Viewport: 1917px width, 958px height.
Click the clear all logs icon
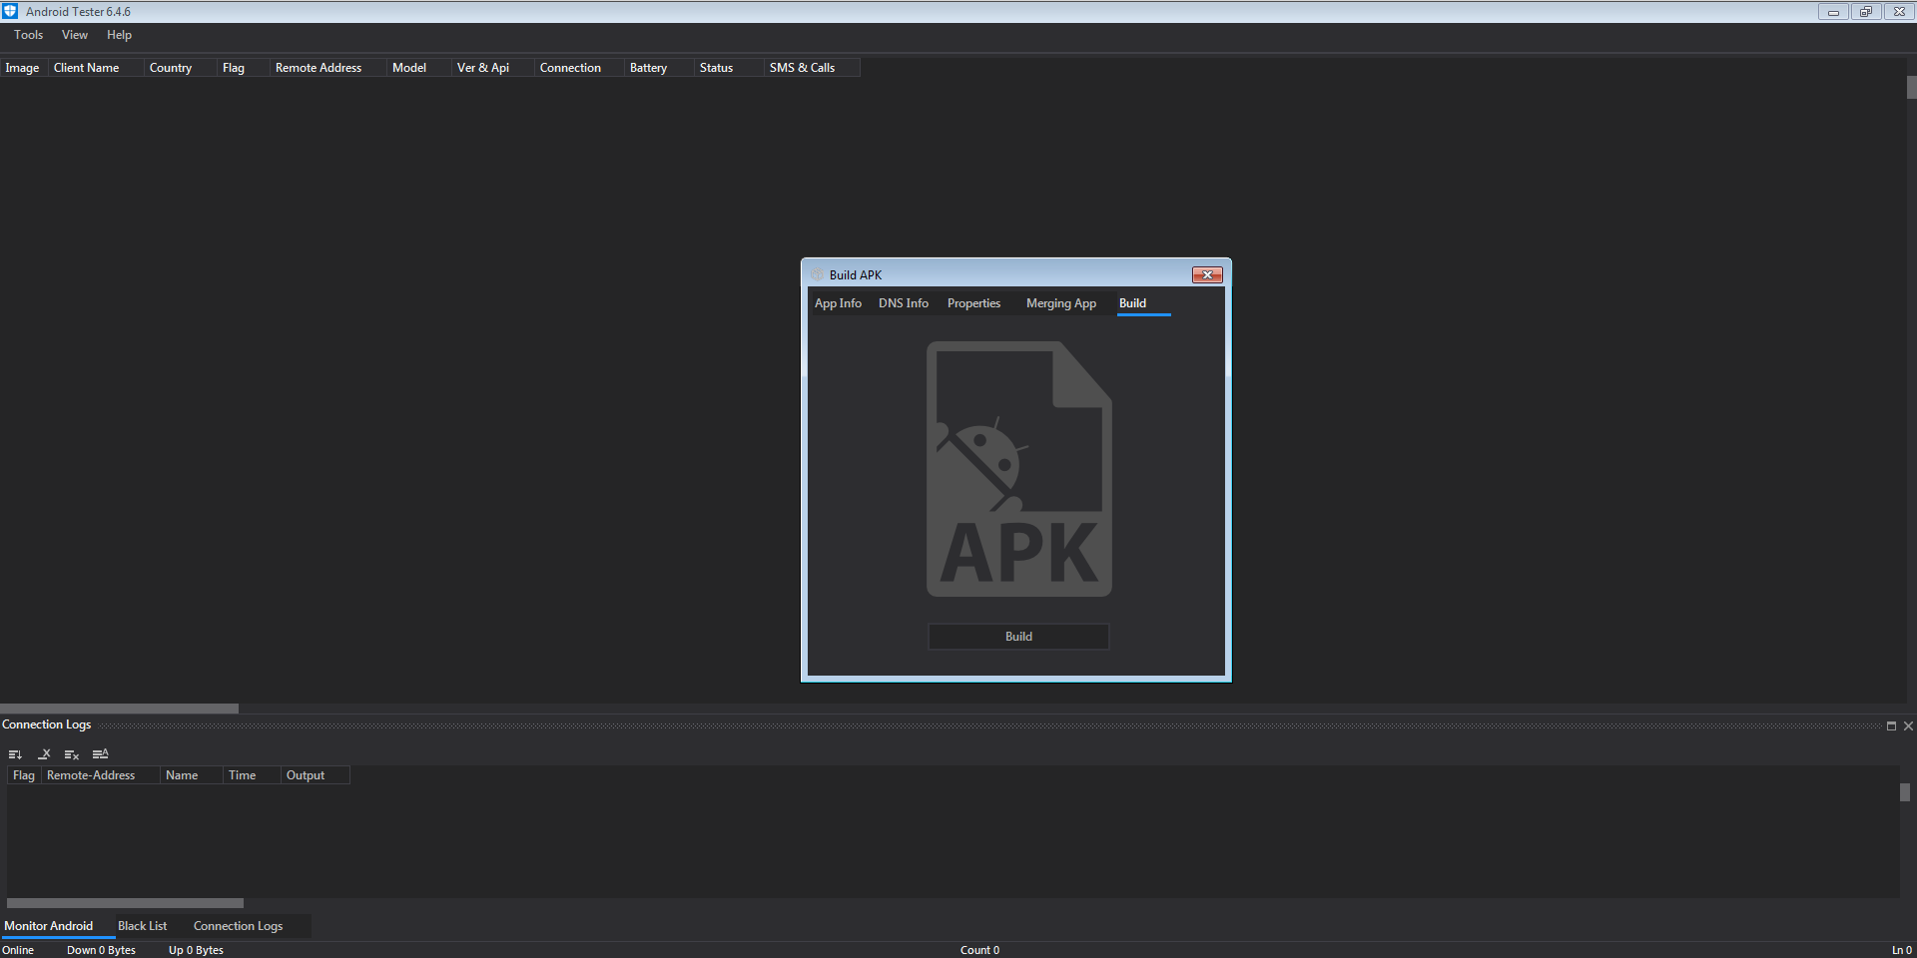click(72, 754)
